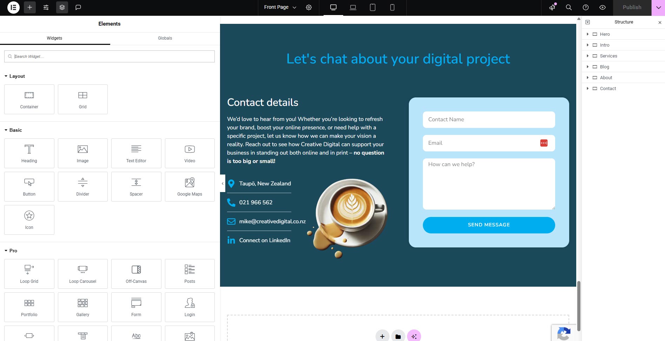Image resolution: width=665 pixels, height=341 pixels.
Task: Click the Publish button
Action: [x=632, y=7]
